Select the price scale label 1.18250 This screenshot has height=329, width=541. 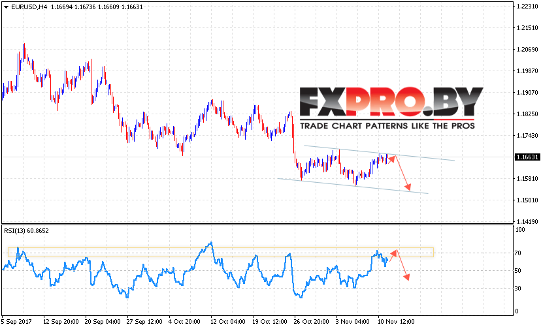tap(527, 114)
